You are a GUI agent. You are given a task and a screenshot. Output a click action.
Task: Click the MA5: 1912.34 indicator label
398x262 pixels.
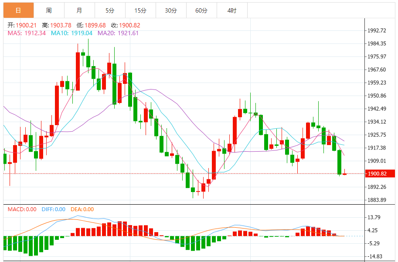click(x=27, y=33)
